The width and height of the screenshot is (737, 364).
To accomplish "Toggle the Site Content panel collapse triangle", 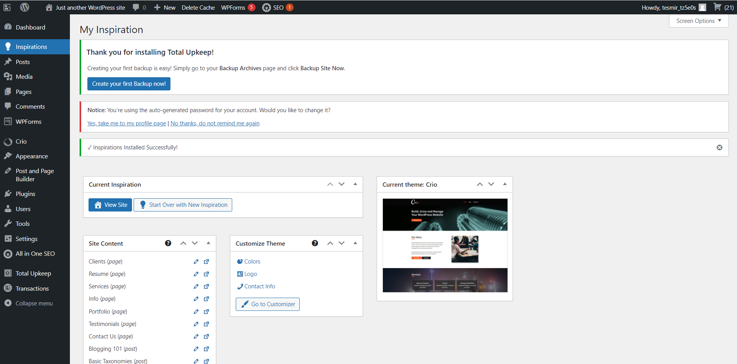I will point(209,243).
